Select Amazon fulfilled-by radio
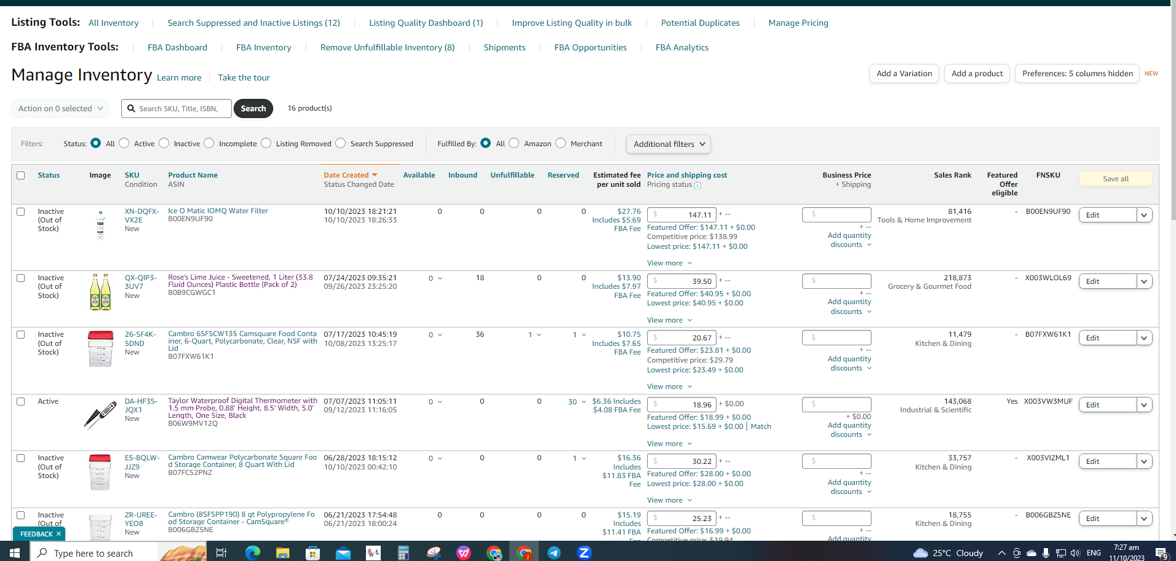 [x=514, y=143]
